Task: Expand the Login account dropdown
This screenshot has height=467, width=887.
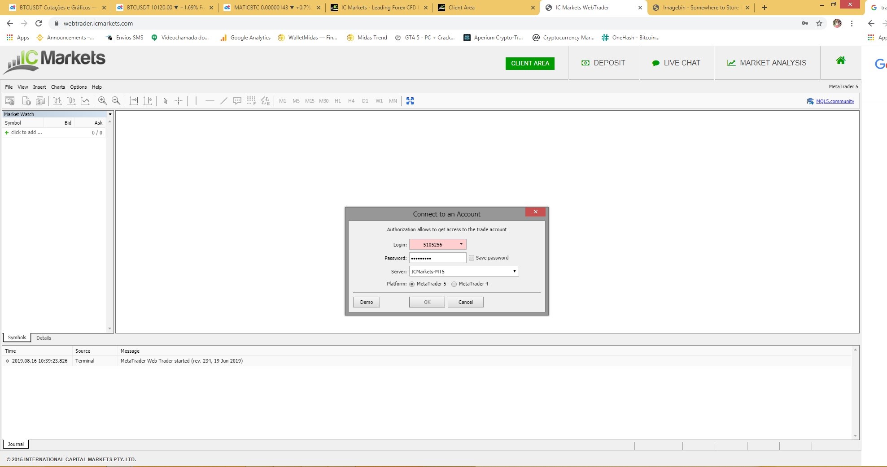Action: (461, 244)
